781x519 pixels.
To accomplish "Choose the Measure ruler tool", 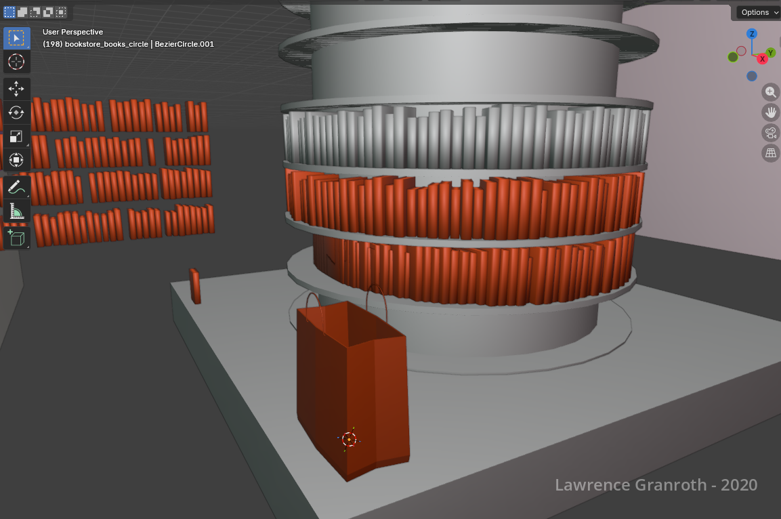I will [17, 212].
